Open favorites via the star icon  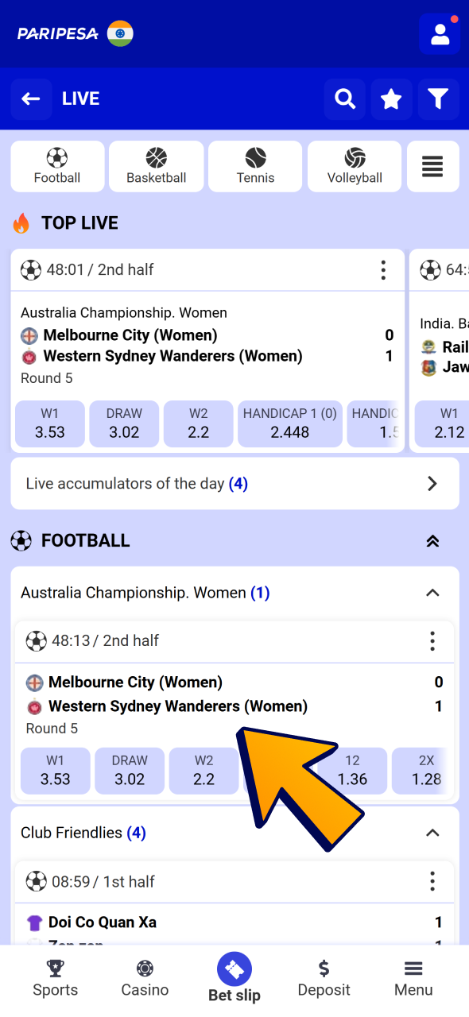pyautogui.click(x=391, y=99)
